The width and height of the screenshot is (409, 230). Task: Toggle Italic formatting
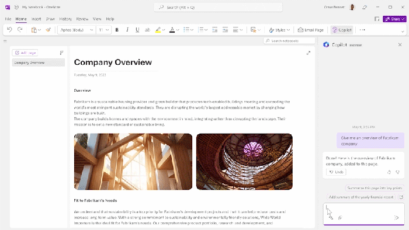tap(127, 30)
